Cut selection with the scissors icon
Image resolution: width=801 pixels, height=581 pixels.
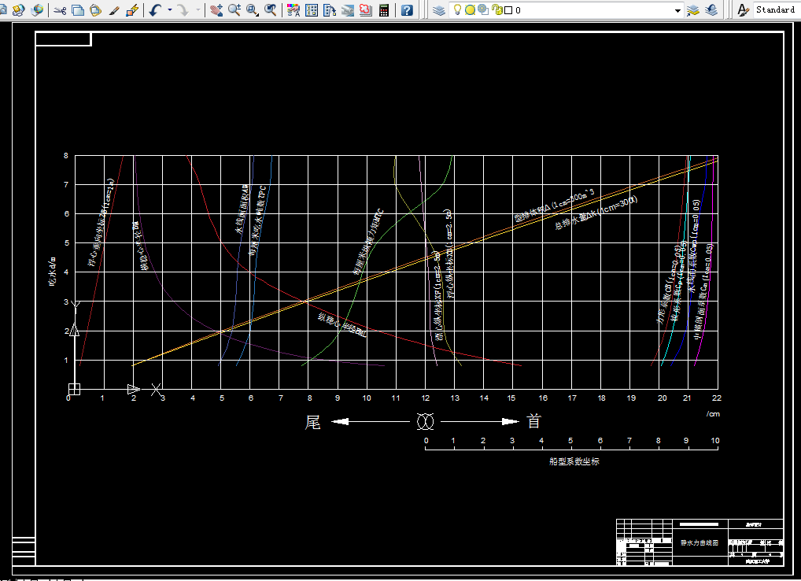coord(60,9)
